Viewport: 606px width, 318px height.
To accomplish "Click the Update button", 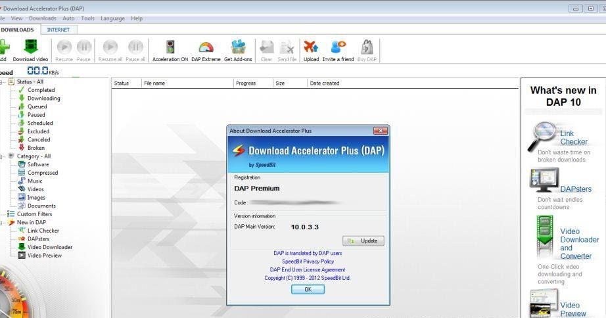I will point(363,240).
